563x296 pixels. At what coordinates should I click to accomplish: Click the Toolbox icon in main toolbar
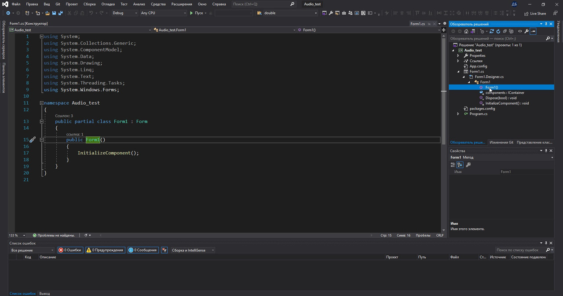[344, 13]
